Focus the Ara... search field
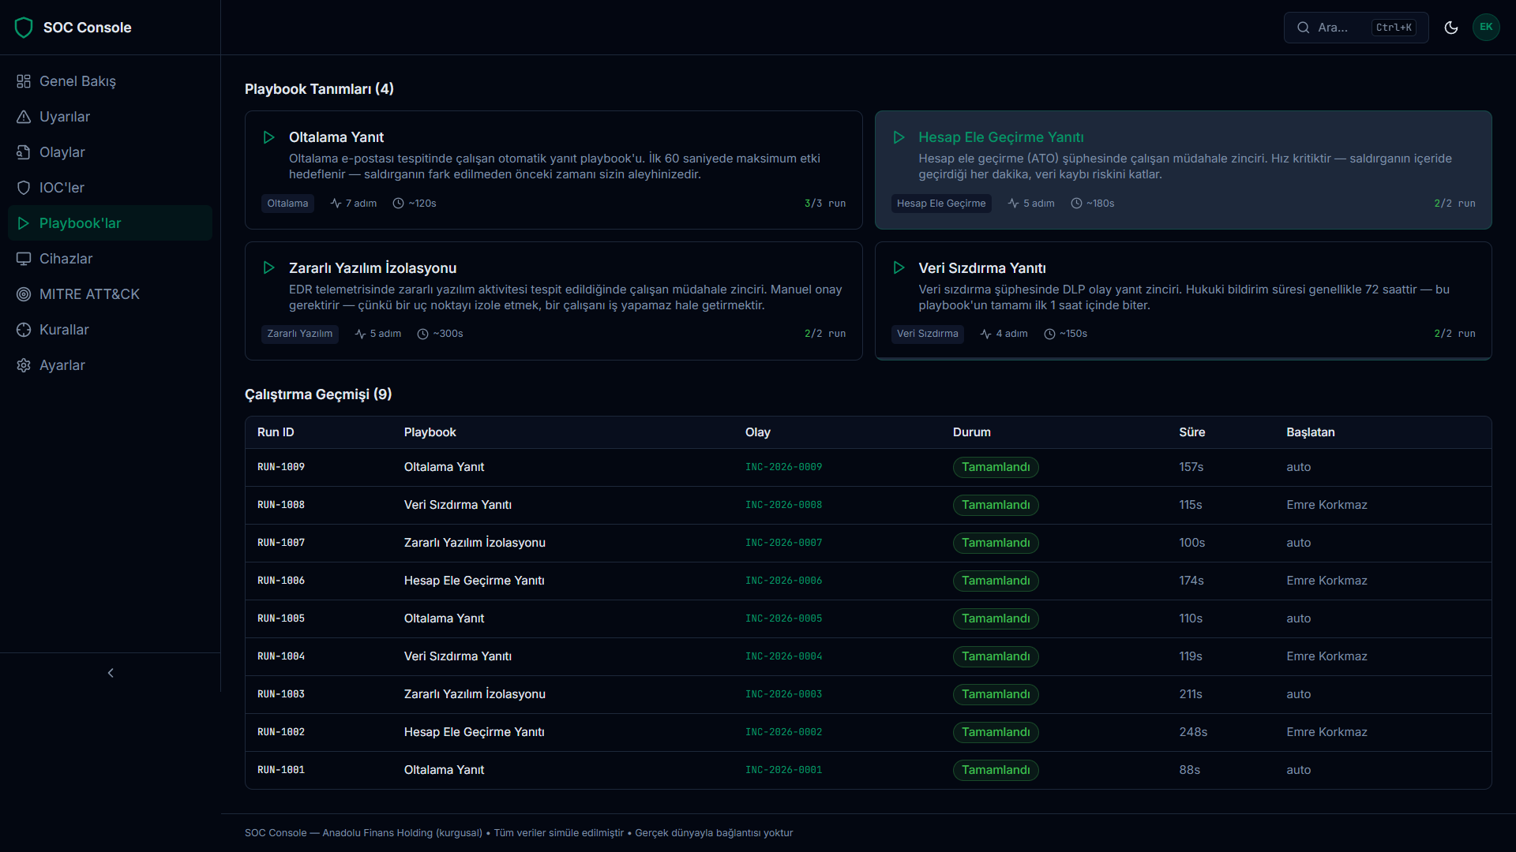This screenshot has width=1516, height=852. pyautogui.click(x=1356, y=28)
